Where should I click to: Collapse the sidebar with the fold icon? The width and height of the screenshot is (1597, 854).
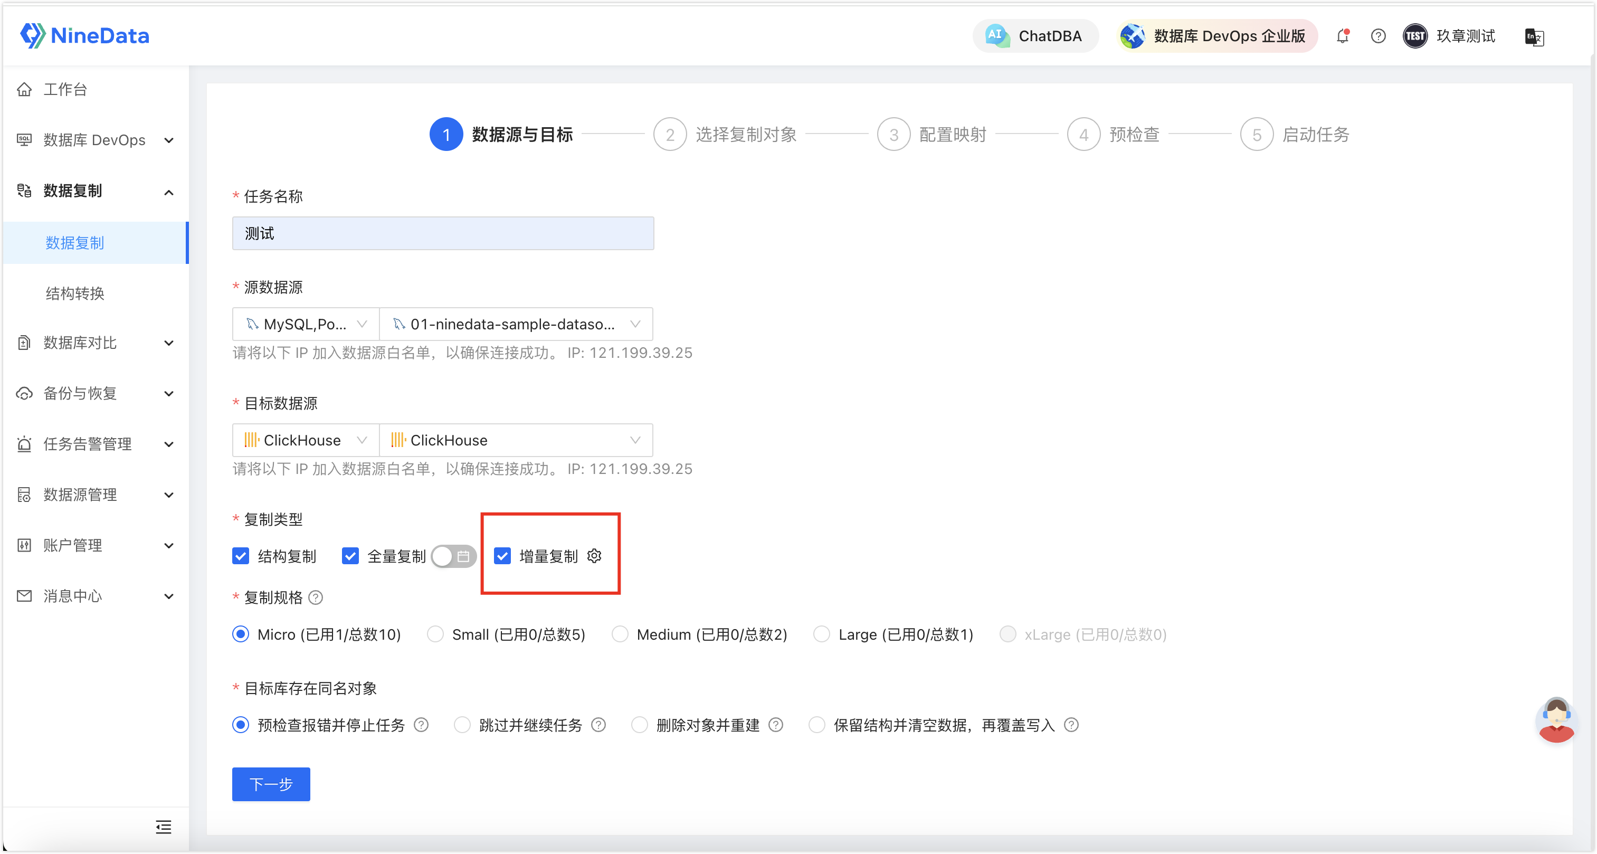tap(163, 827)
